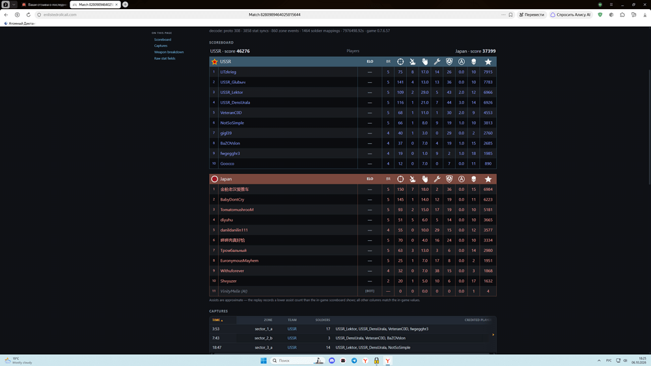
Task: Click the crosshair kills icon in Japan header
Action: (x=400, y=179)
